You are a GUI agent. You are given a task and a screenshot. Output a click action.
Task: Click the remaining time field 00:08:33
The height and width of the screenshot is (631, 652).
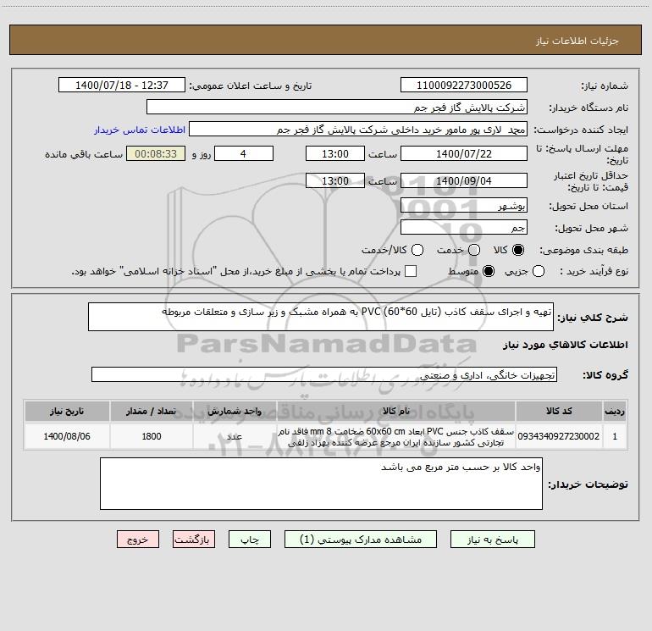[156, 153]
